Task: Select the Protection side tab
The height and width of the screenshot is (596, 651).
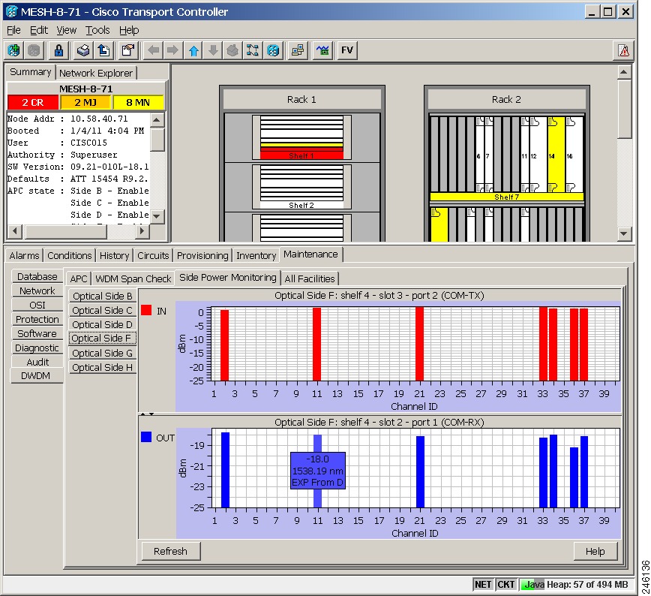Action: point(37,319)
